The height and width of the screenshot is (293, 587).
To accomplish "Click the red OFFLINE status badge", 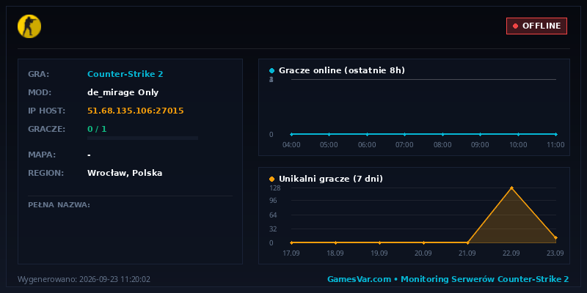I will pos(536,26).
